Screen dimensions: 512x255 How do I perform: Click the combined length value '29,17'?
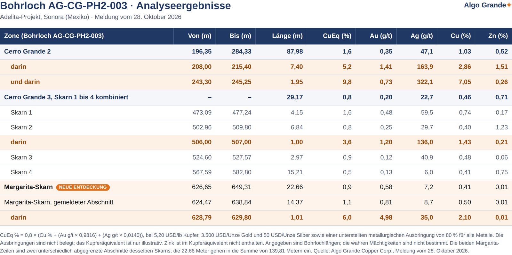tap(295, 97)
